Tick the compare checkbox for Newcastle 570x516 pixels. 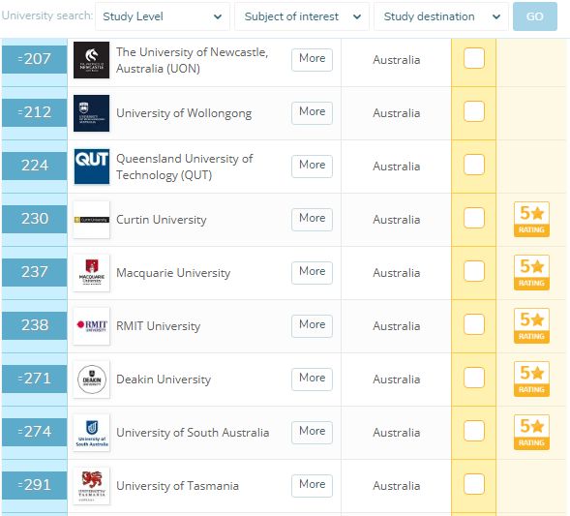pos(474,58)
